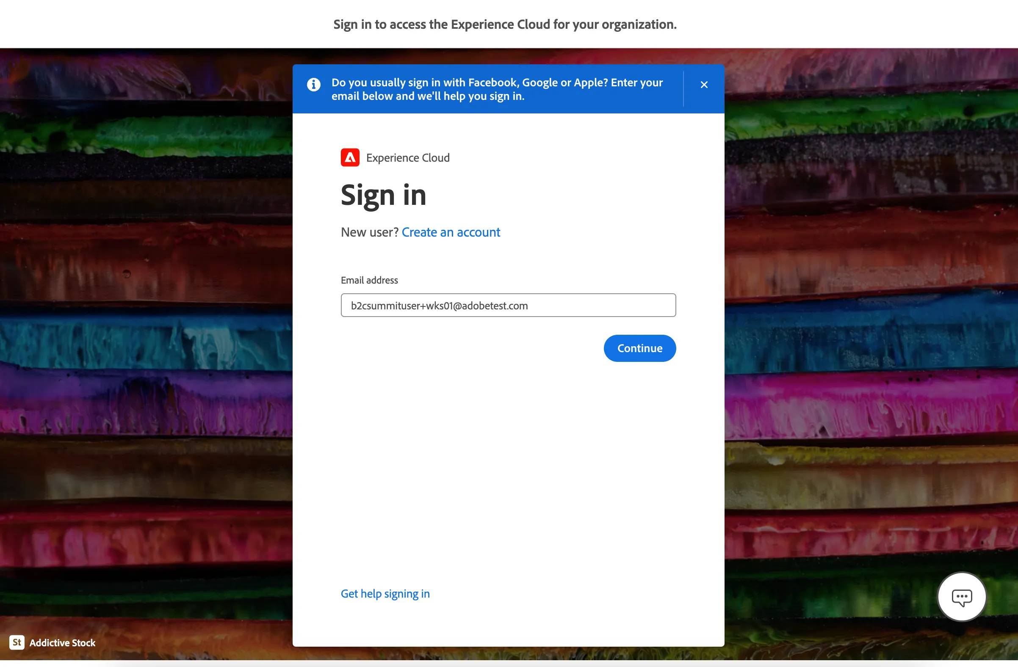Click the Email address label
The width and height of the screenshot is (1018, 667).
pos(369,280)
